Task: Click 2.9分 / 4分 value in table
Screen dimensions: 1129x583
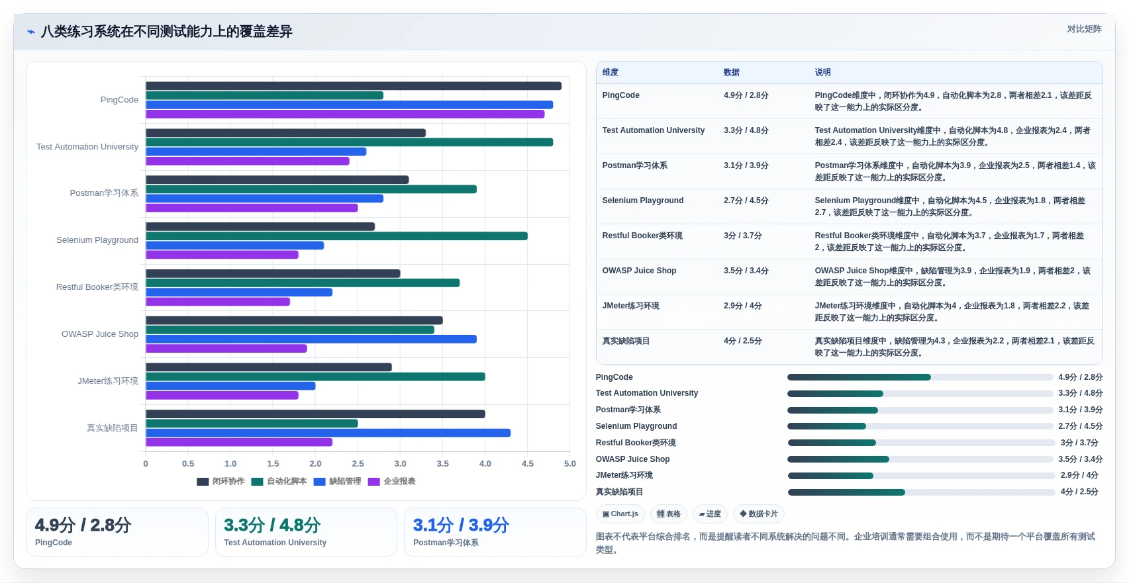Action: point(743,306)
